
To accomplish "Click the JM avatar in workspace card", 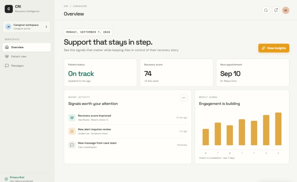I will pyautogui.click(x=8, y=26).
